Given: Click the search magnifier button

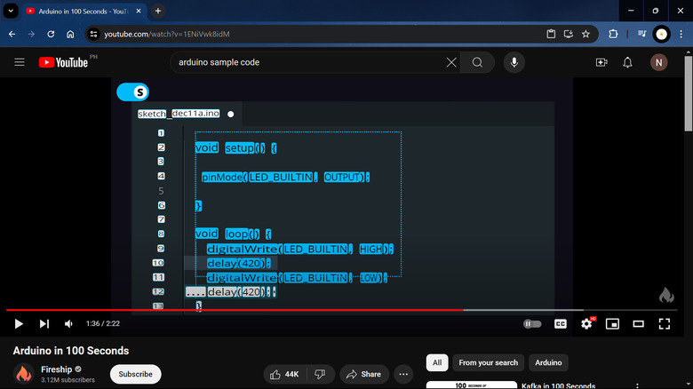Looking at the screenshot, I should click(x=478, y=62).
